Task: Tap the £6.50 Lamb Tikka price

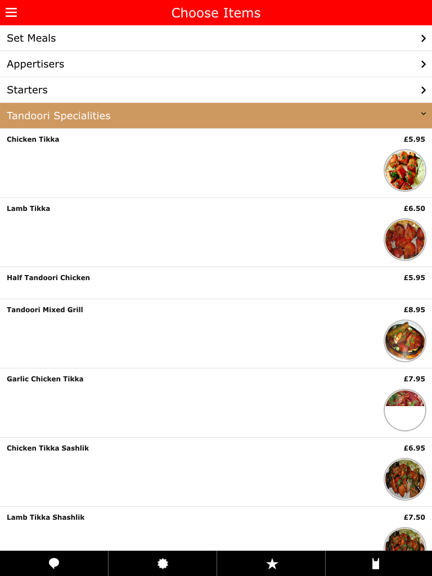Action: point(414,209)
